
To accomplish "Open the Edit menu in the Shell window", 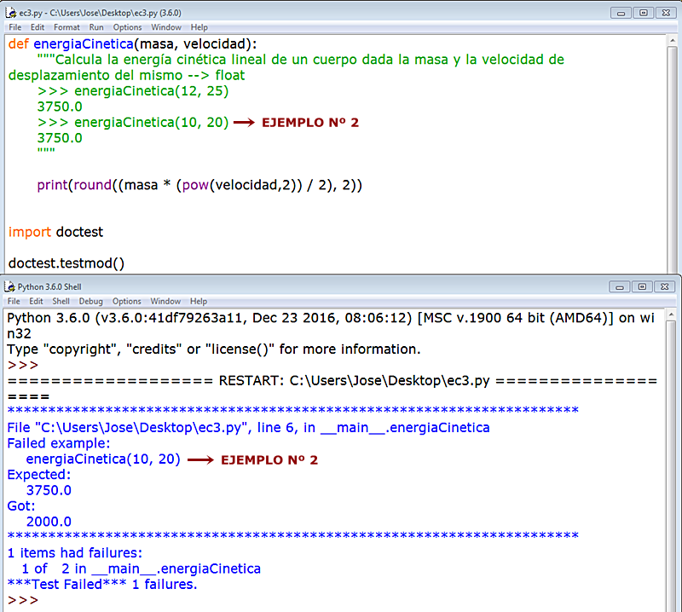I will tap(34, 301).
